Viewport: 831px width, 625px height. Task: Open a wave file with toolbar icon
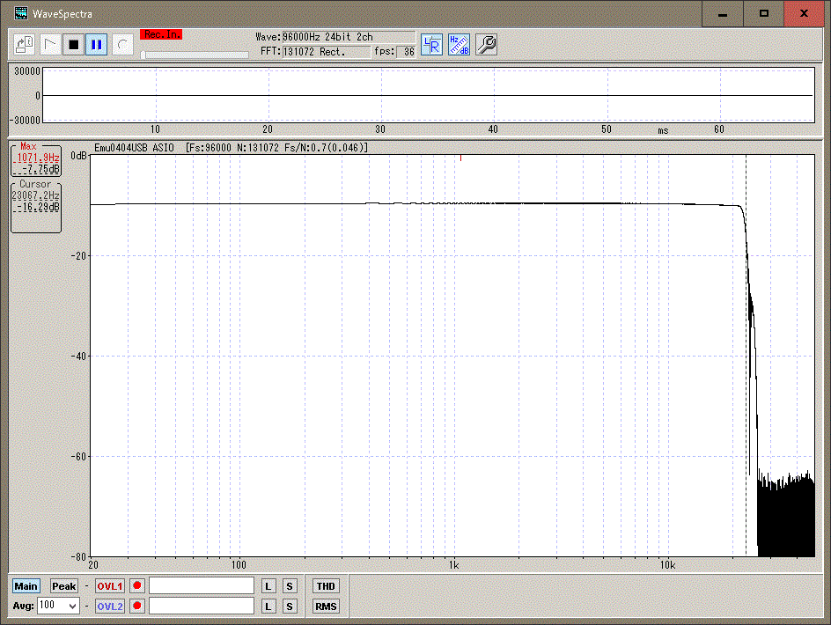coord(24,45)
